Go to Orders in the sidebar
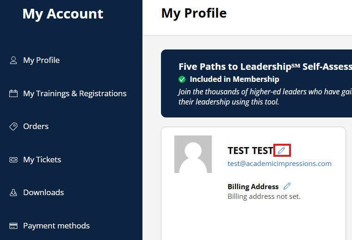This screenshot has width=352, height=240. pyautogui.click(x=36, y=126)
